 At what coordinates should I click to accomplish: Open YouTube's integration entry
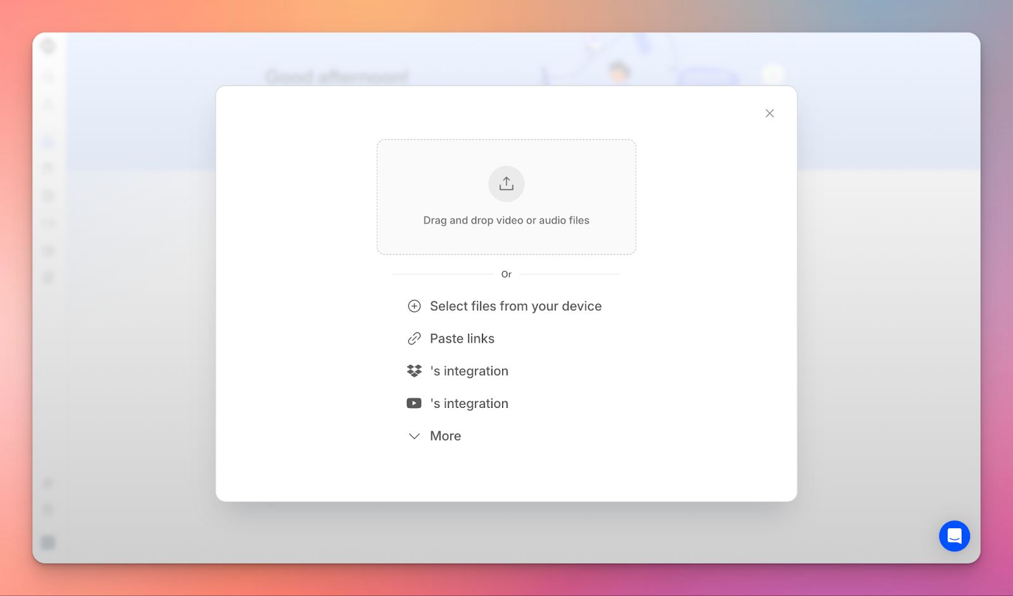tap(469, 403)
